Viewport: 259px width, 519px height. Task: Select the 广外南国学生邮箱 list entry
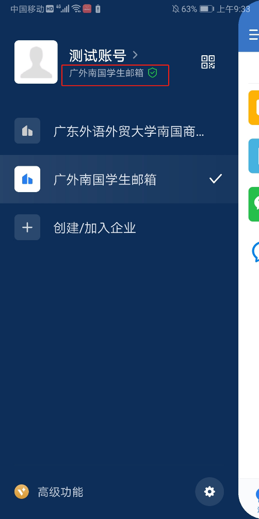point(119,179)
